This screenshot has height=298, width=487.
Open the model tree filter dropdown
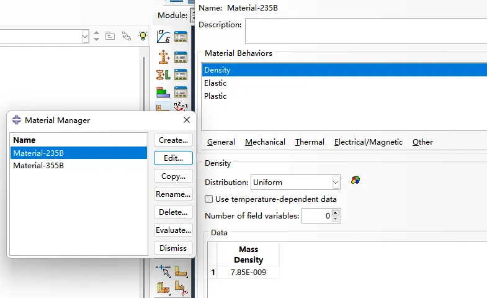coord(85,37)
